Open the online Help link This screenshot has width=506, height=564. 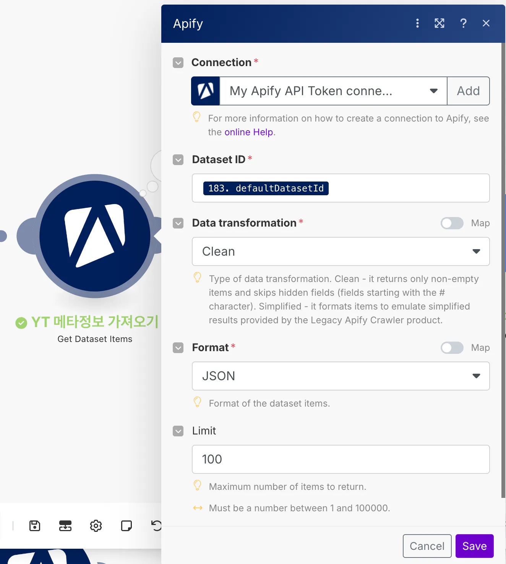[249, 132]
